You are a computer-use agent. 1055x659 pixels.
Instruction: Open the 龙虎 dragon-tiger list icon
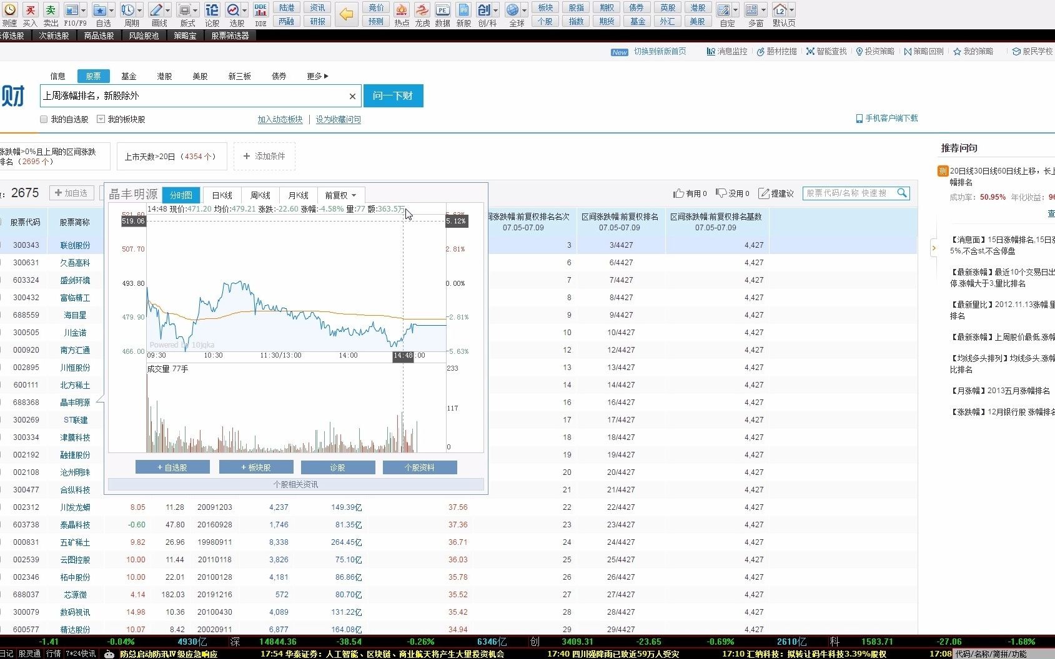(x=422, y=10)
